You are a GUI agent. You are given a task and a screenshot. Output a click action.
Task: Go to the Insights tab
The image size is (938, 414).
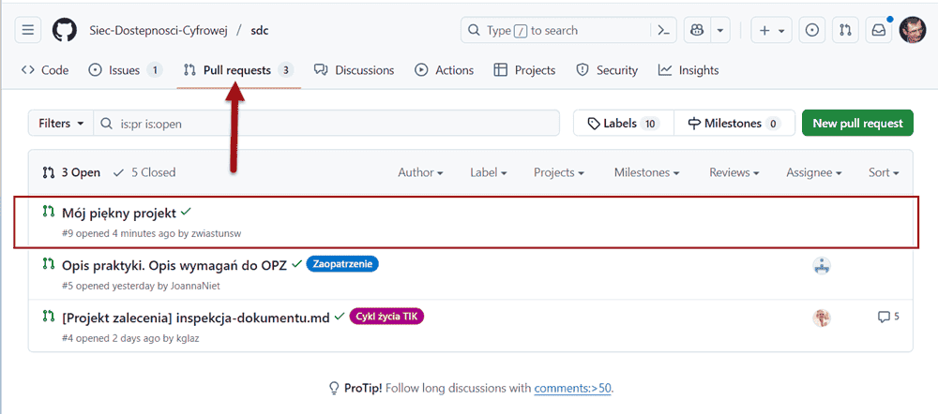688,70
